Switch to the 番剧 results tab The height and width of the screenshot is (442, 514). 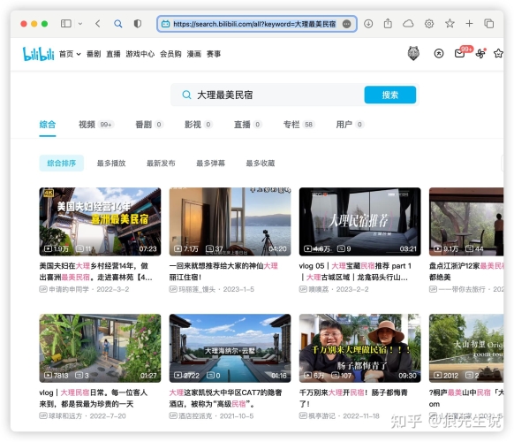click(149, 125)
